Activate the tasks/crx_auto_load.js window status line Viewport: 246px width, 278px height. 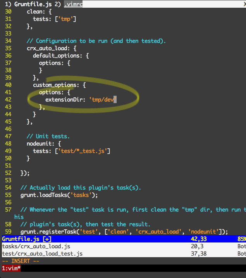click(124, 246)
